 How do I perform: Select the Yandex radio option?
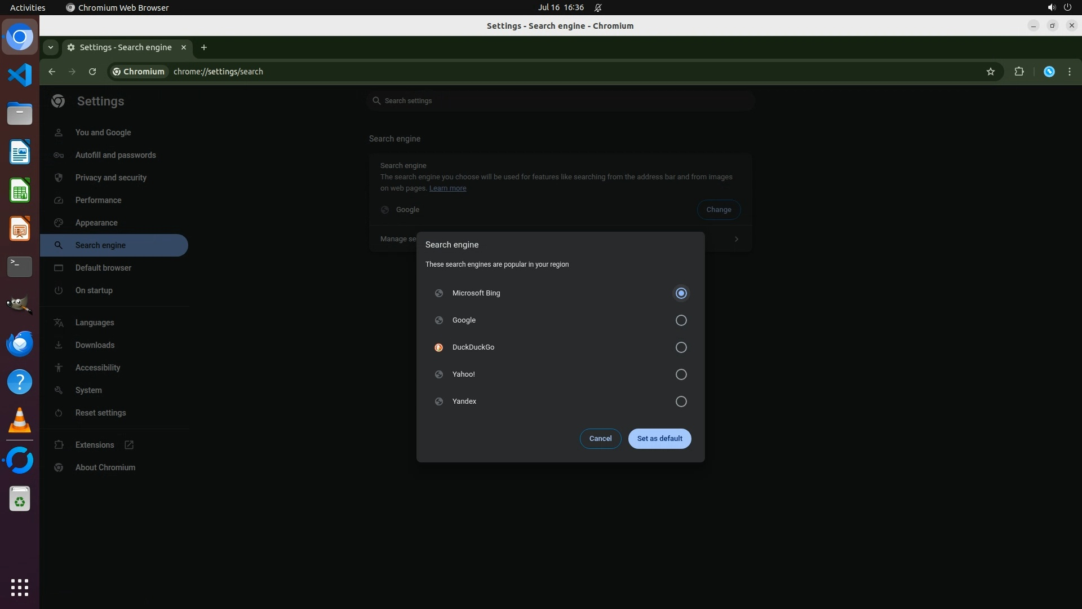(x=681, y=401)
